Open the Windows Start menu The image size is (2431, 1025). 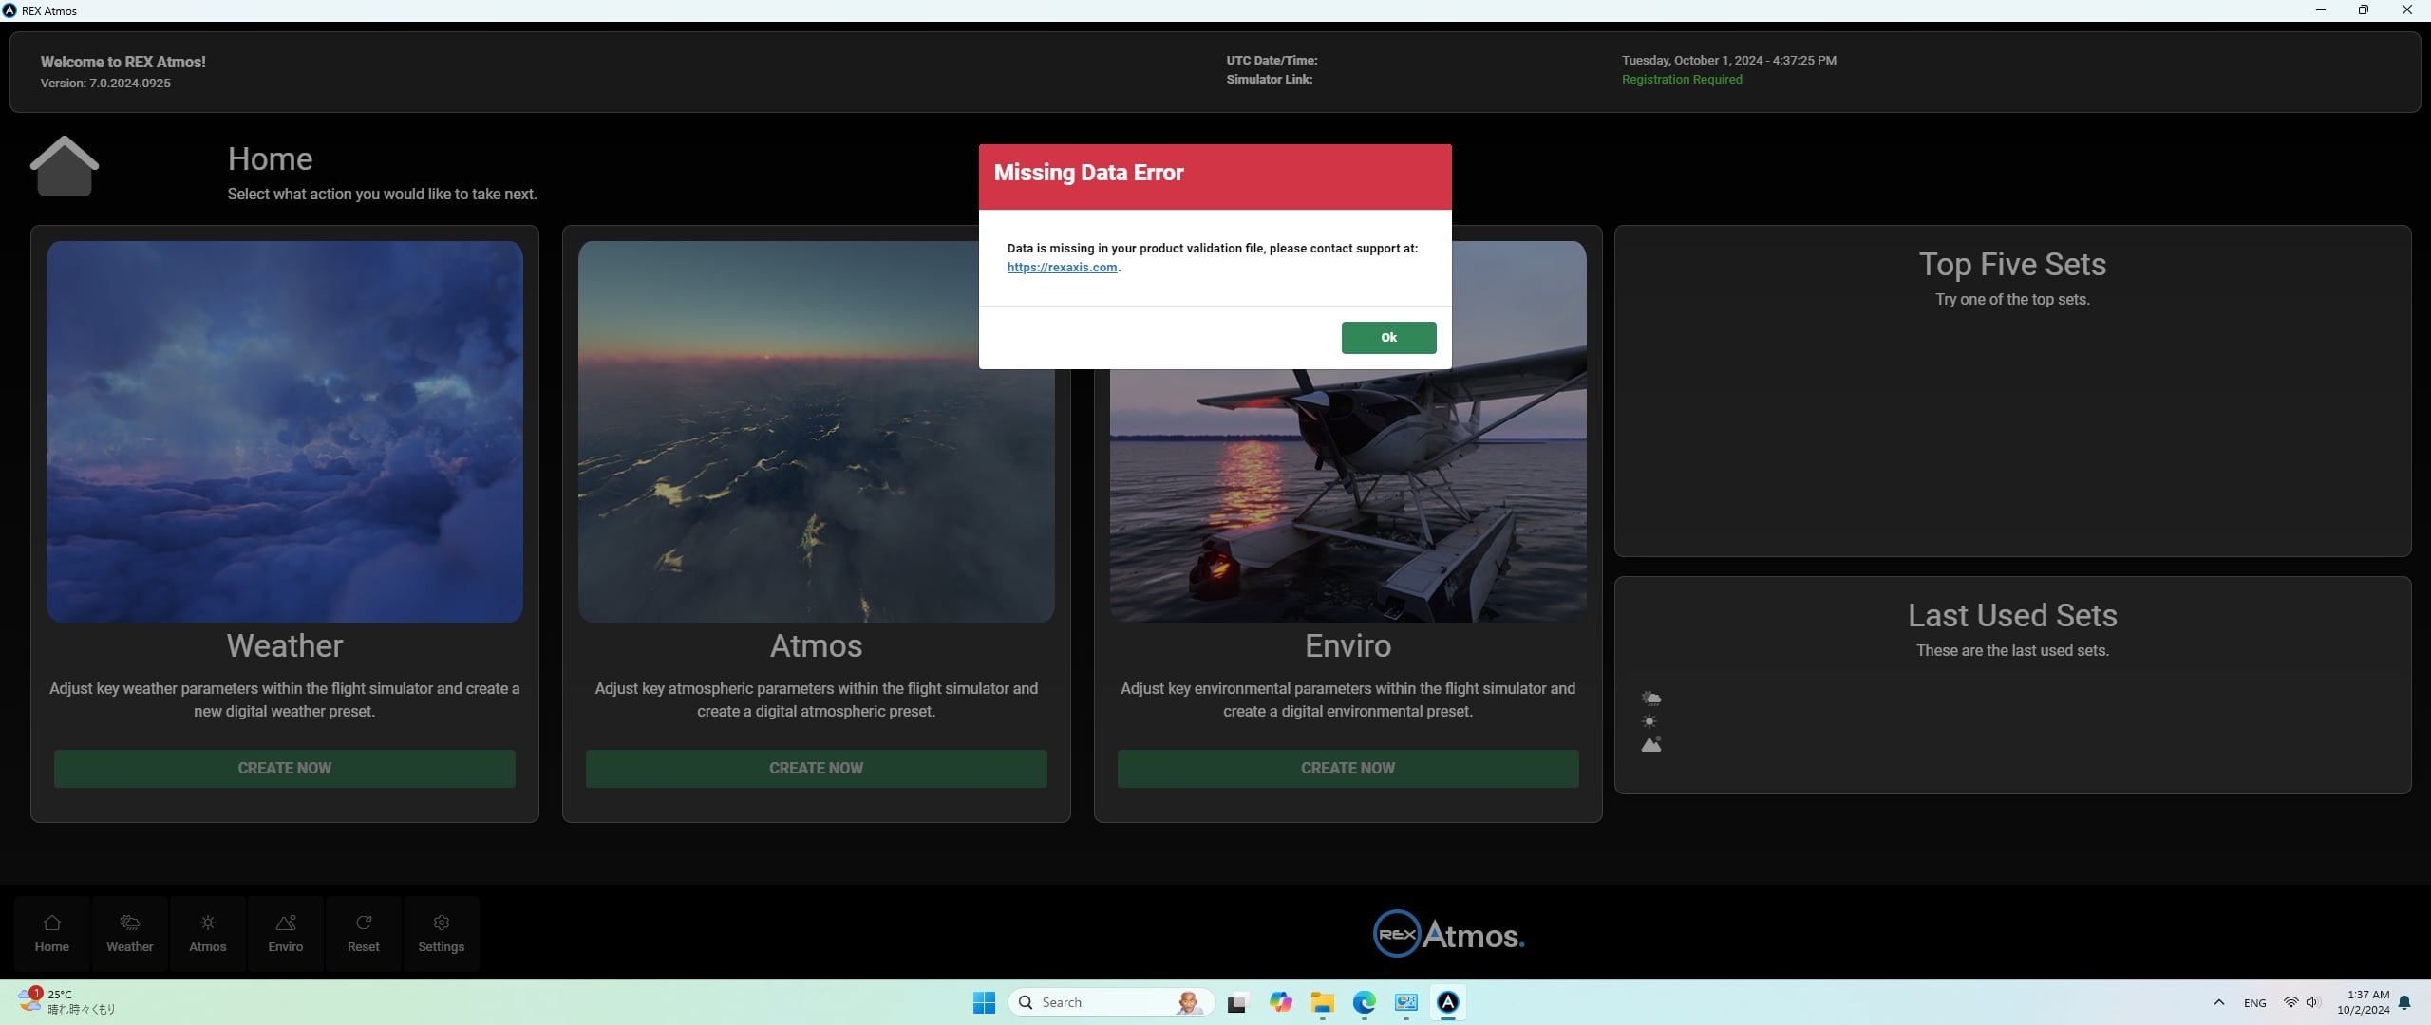985,1003
